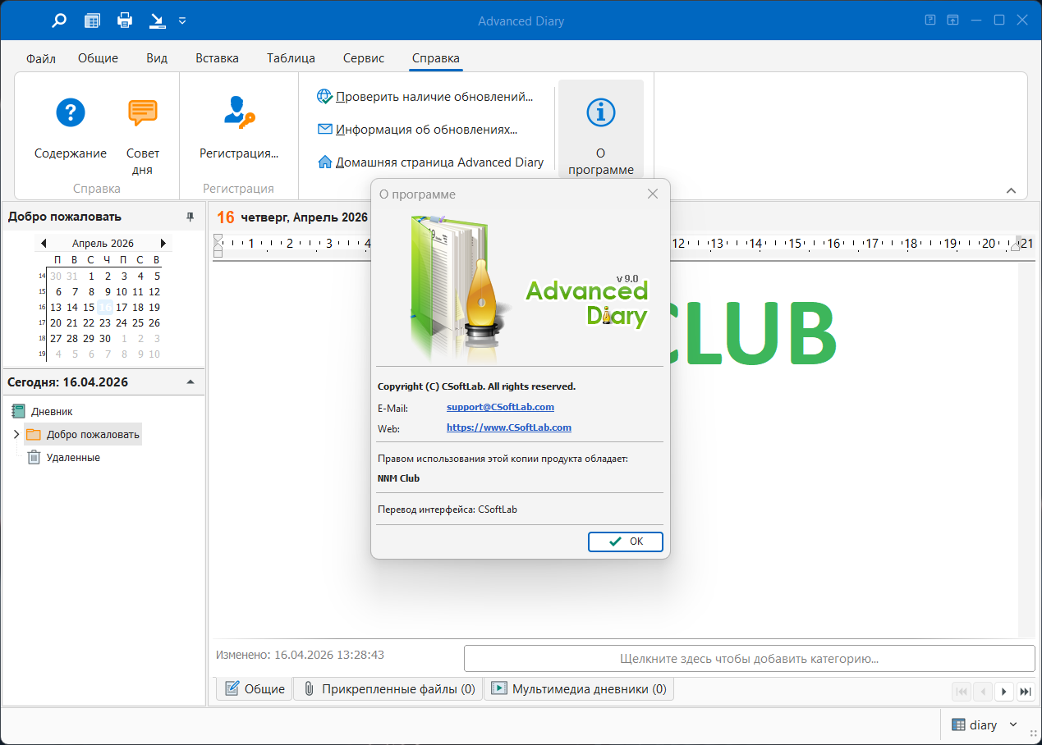Viewport: 1042px width, 745px height.
Task: Select April 1 in the calendar
Action: coord(91,277)
